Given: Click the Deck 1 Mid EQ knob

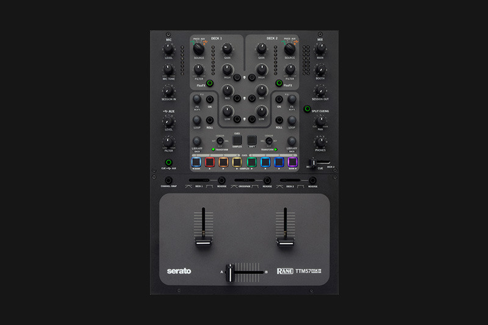Looking at the screenshot, I should (227, 90).
